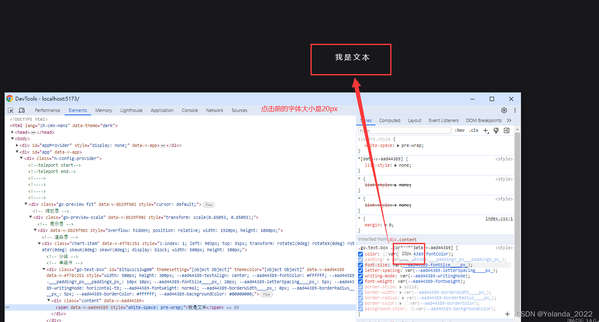Image resolution: width=599 pixels, height=322 pixels.
Task: Toggle the device toolbar icon
Action: (x=22, y=110)
